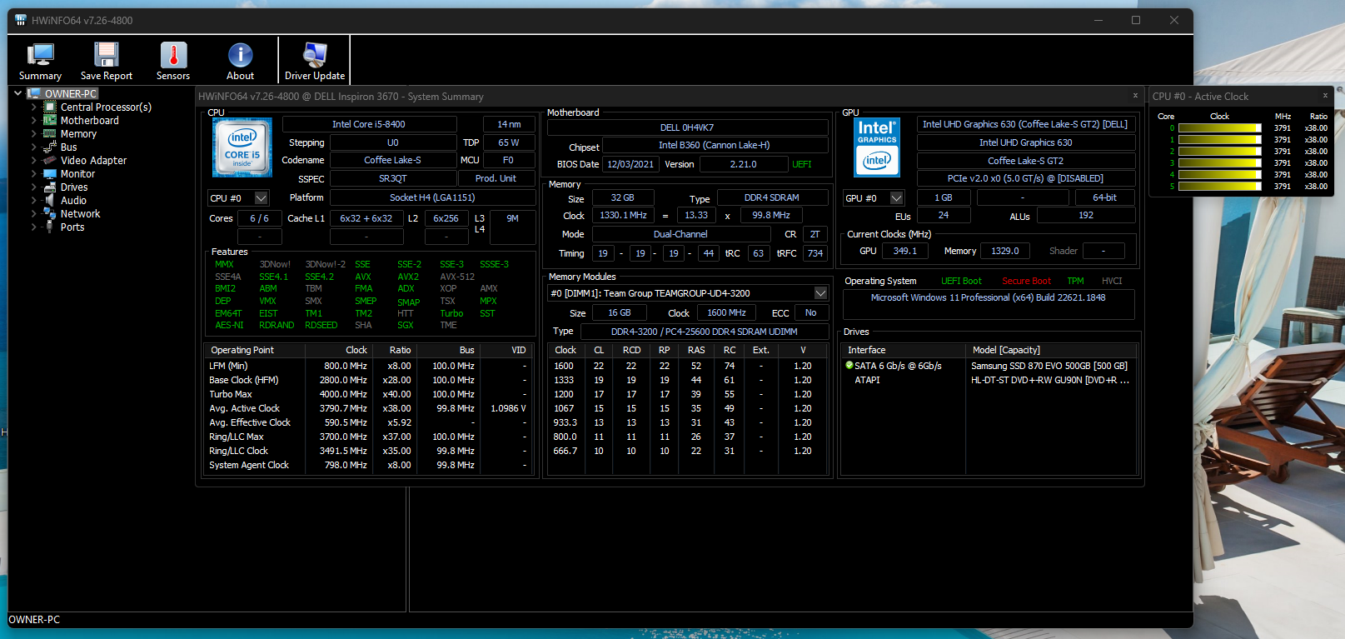1345x639 pixels.
Task: Click the UEFI label beside BIOS version
Action: point(801,164)
